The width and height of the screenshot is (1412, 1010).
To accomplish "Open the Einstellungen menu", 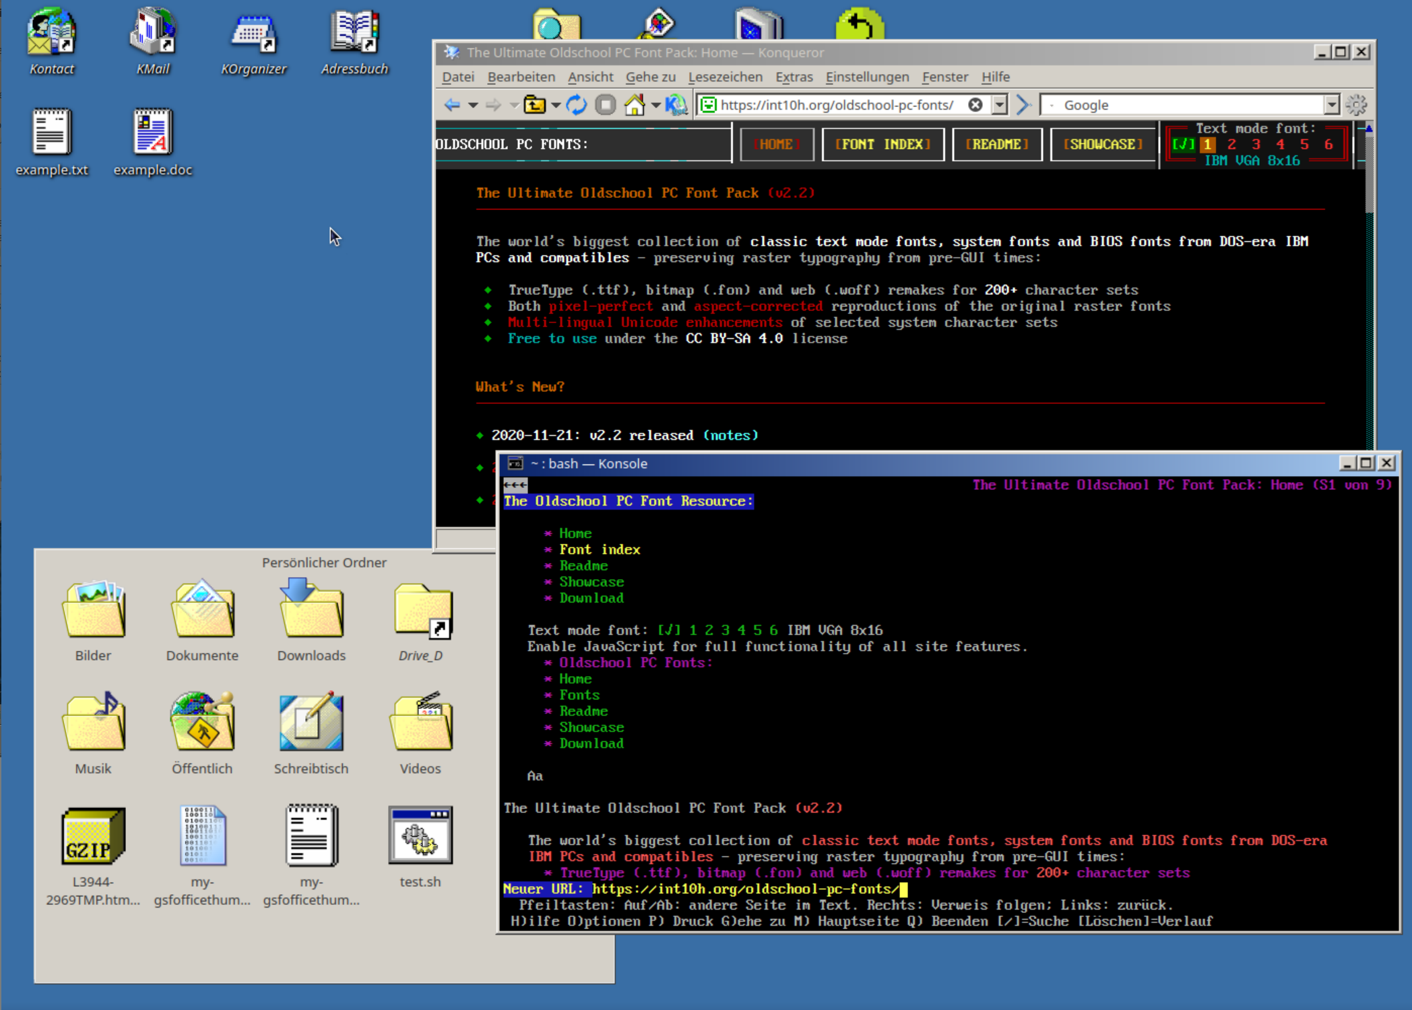I will (867, 77).
